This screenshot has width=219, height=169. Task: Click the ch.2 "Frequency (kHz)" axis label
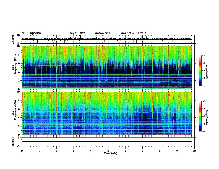pos(15,110)
